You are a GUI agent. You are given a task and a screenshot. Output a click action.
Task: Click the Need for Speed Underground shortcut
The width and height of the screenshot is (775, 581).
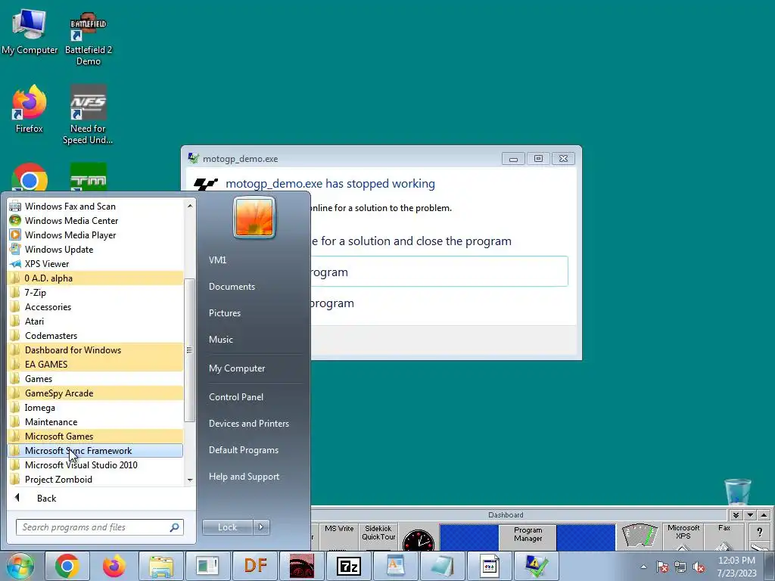(x=88, y=115)
